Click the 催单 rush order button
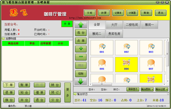Image resolution: width=171 pixels, height=109 pixels. [x=40, y=92]
